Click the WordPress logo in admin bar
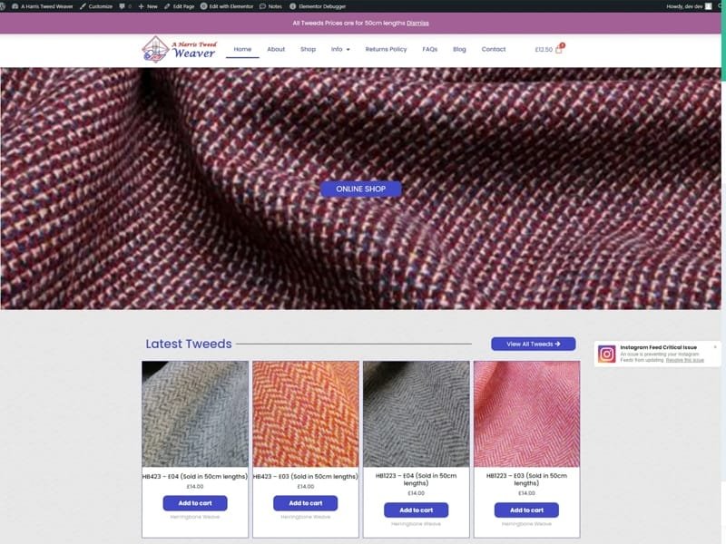Image resolution: width=726 pixels, height=544 pixels. tap(5, 6)
